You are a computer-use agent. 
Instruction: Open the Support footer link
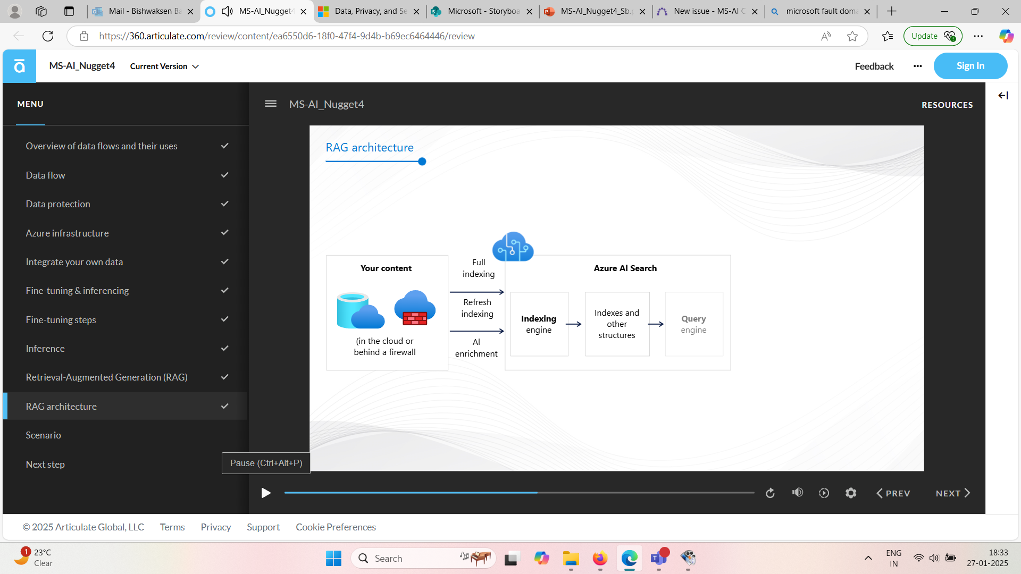click(x=263, y=527)
